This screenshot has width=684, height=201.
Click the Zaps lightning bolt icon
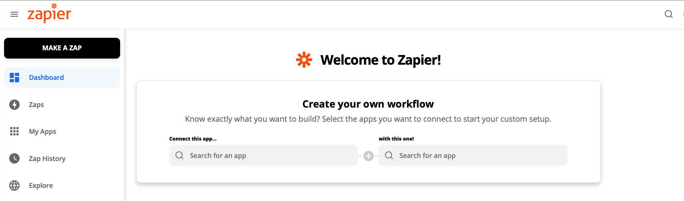[x=14, y=104]
